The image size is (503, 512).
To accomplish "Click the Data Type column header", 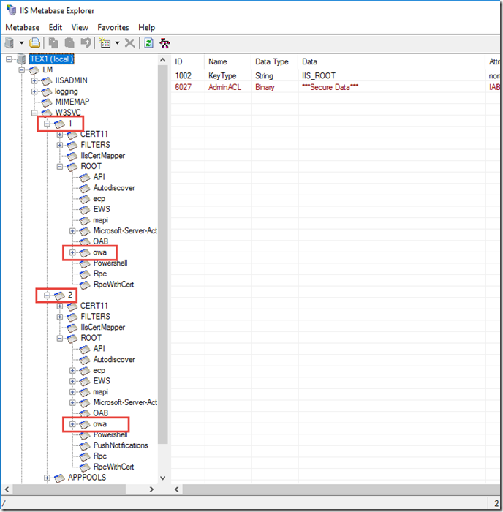I will tap(272, 62).
